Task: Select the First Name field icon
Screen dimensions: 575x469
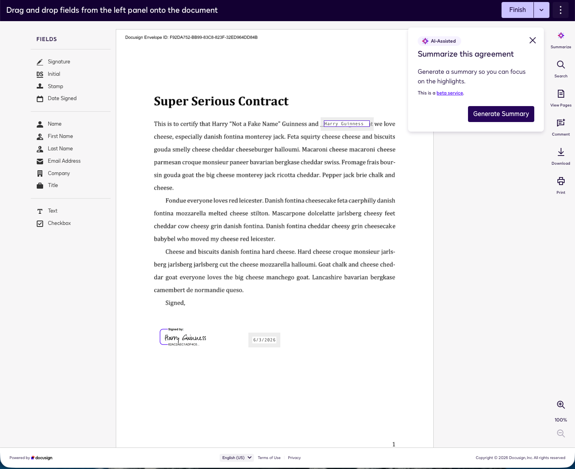Action: pyautogui.click(x=40, y=137)
